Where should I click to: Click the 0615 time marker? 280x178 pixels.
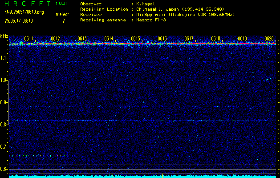[135, 39]
